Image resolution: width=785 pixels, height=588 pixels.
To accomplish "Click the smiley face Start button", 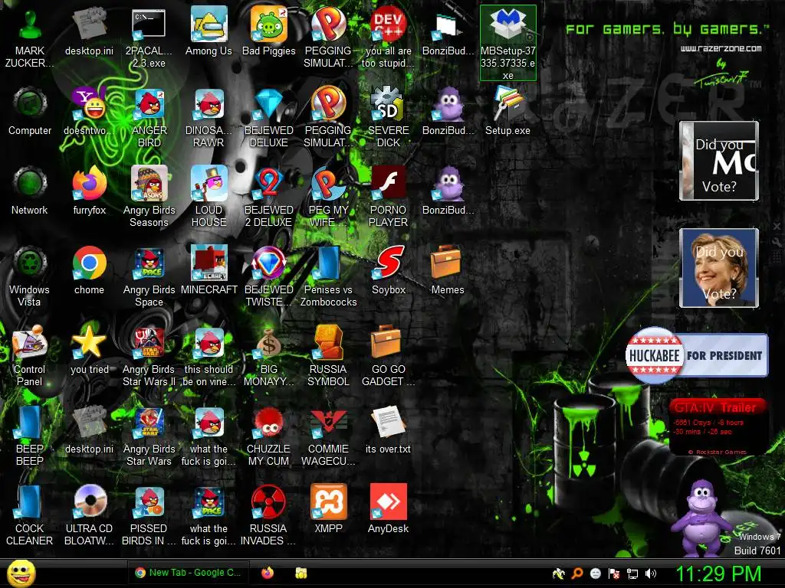I will 21,573.
